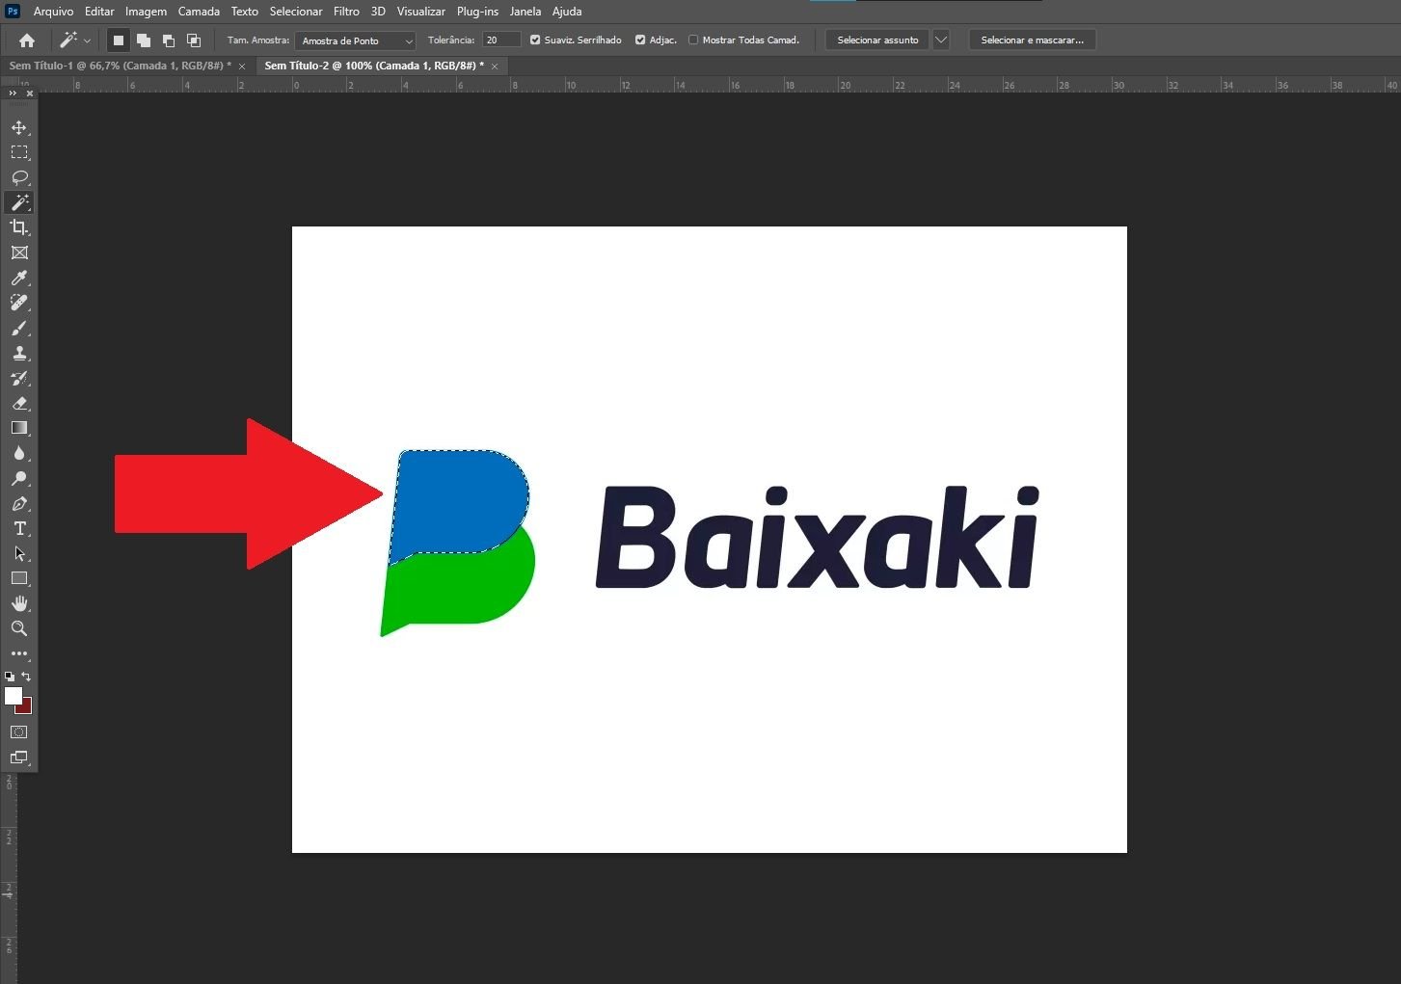Select the Magic Wand tool in toolbox
Viewport: 1401px width, 984px height.
(19, 202)
